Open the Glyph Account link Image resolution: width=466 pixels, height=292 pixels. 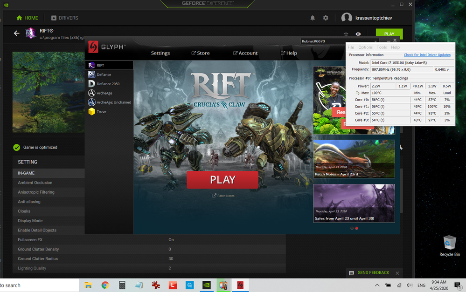(245, 53)
